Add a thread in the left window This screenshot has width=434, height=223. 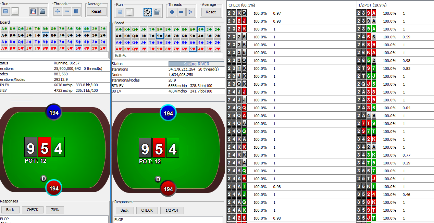[x=57, y=11]
